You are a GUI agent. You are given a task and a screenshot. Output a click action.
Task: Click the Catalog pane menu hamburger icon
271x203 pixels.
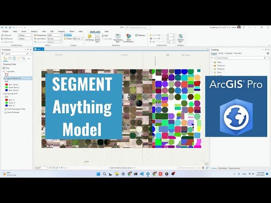[x=268, y=53]
